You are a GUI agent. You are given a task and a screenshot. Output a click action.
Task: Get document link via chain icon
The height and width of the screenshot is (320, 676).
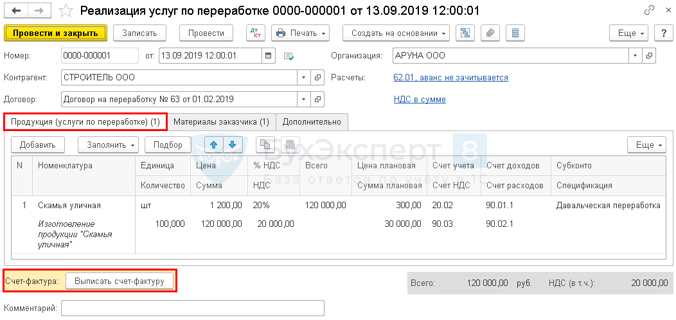click(650, 11)
